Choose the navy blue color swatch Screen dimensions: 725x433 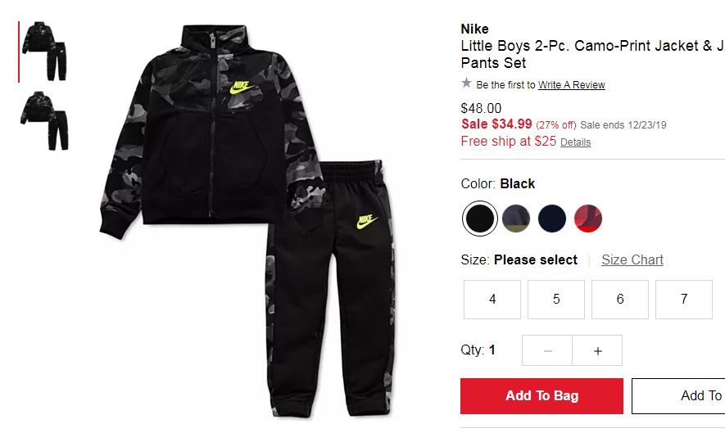pos(552,218)
